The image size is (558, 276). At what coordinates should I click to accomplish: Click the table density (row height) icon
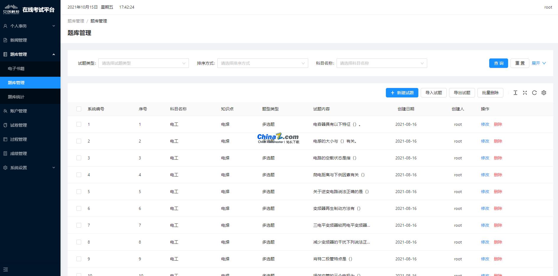click(515, 93)
